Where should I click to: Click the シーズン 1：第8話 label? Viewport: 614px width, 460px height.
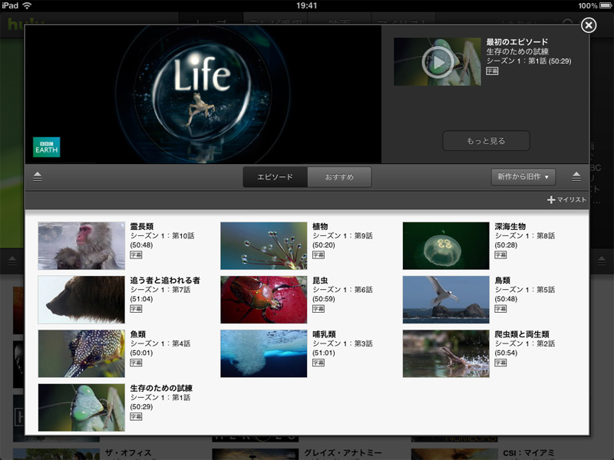(525, 236)
